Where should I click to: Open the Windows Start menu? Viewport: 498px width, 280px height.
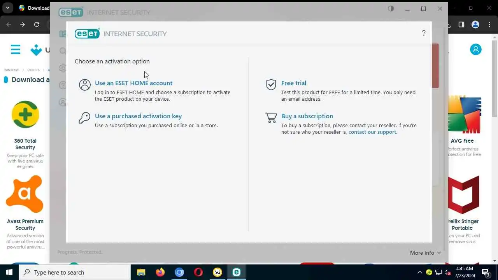(x=9, y=272)
